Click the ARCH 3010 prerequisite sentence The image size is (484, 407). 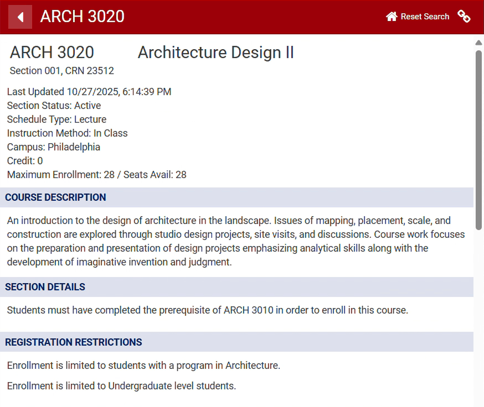[208, 310]
